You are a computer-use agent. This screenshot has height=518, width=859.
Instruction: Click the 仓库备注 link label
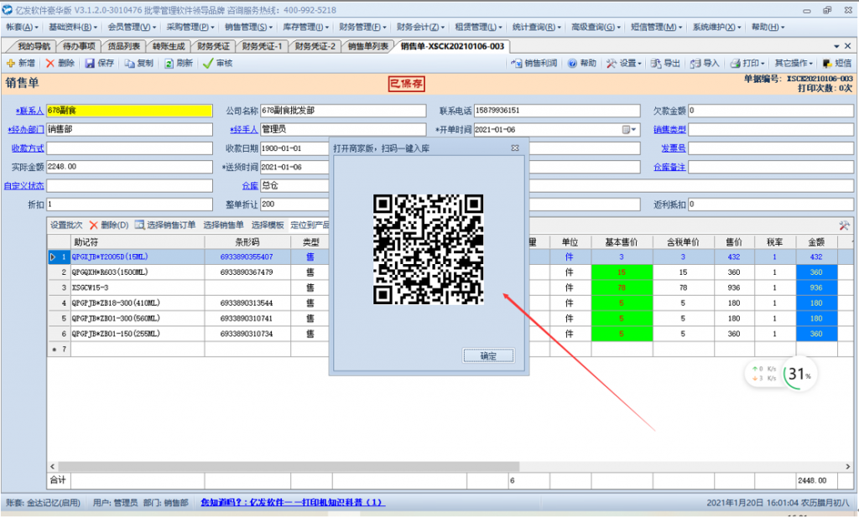click(669, 167)
